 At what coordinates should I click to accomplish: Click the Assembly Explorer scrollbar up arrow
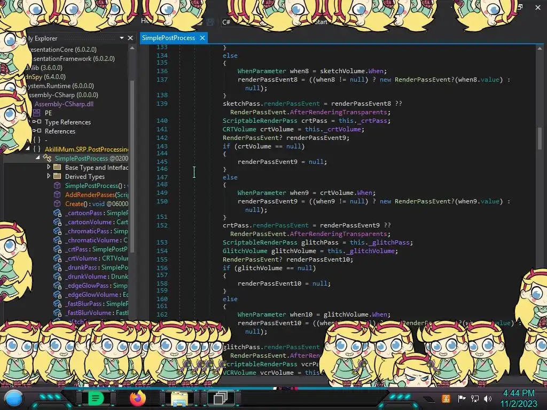pos(132,48)
